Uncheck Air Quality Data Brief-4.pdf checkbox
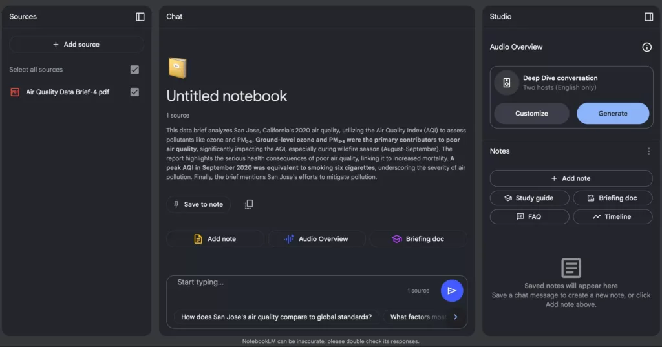662x347 pixels. (x=134, y=92)
